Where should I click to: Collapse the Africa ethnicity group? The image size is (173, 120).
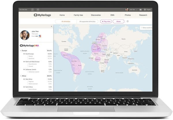click(20, 76)
